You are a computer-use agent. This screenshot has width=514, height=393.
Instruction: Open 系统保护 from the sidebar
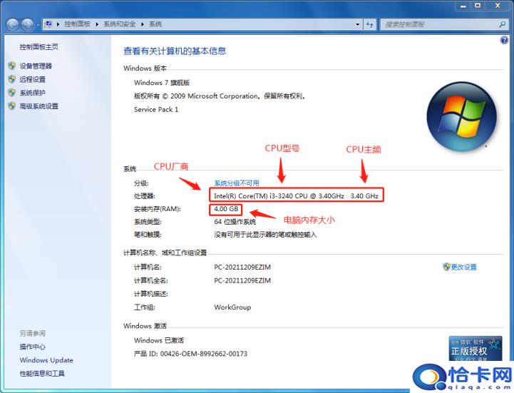[33, 93]
